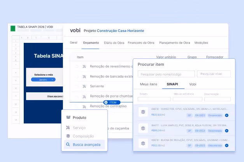Open the Desoneração filter dropdown
Screen dimensions: 244x162
click(x=218, y=99)
